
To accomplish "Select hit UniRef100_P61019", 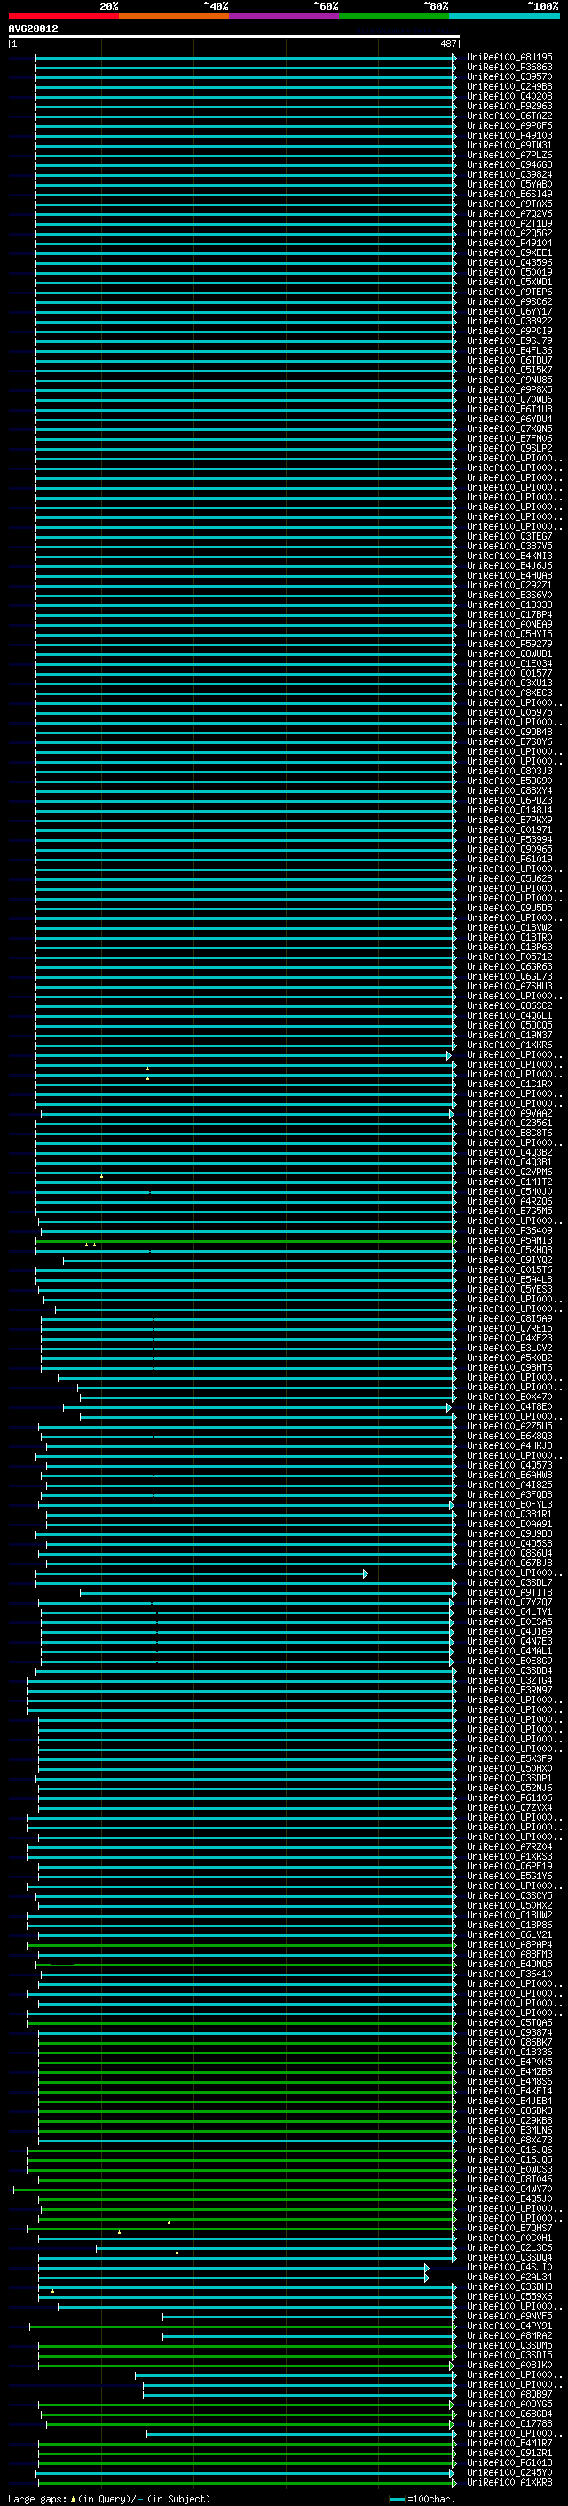I will 509,859.
